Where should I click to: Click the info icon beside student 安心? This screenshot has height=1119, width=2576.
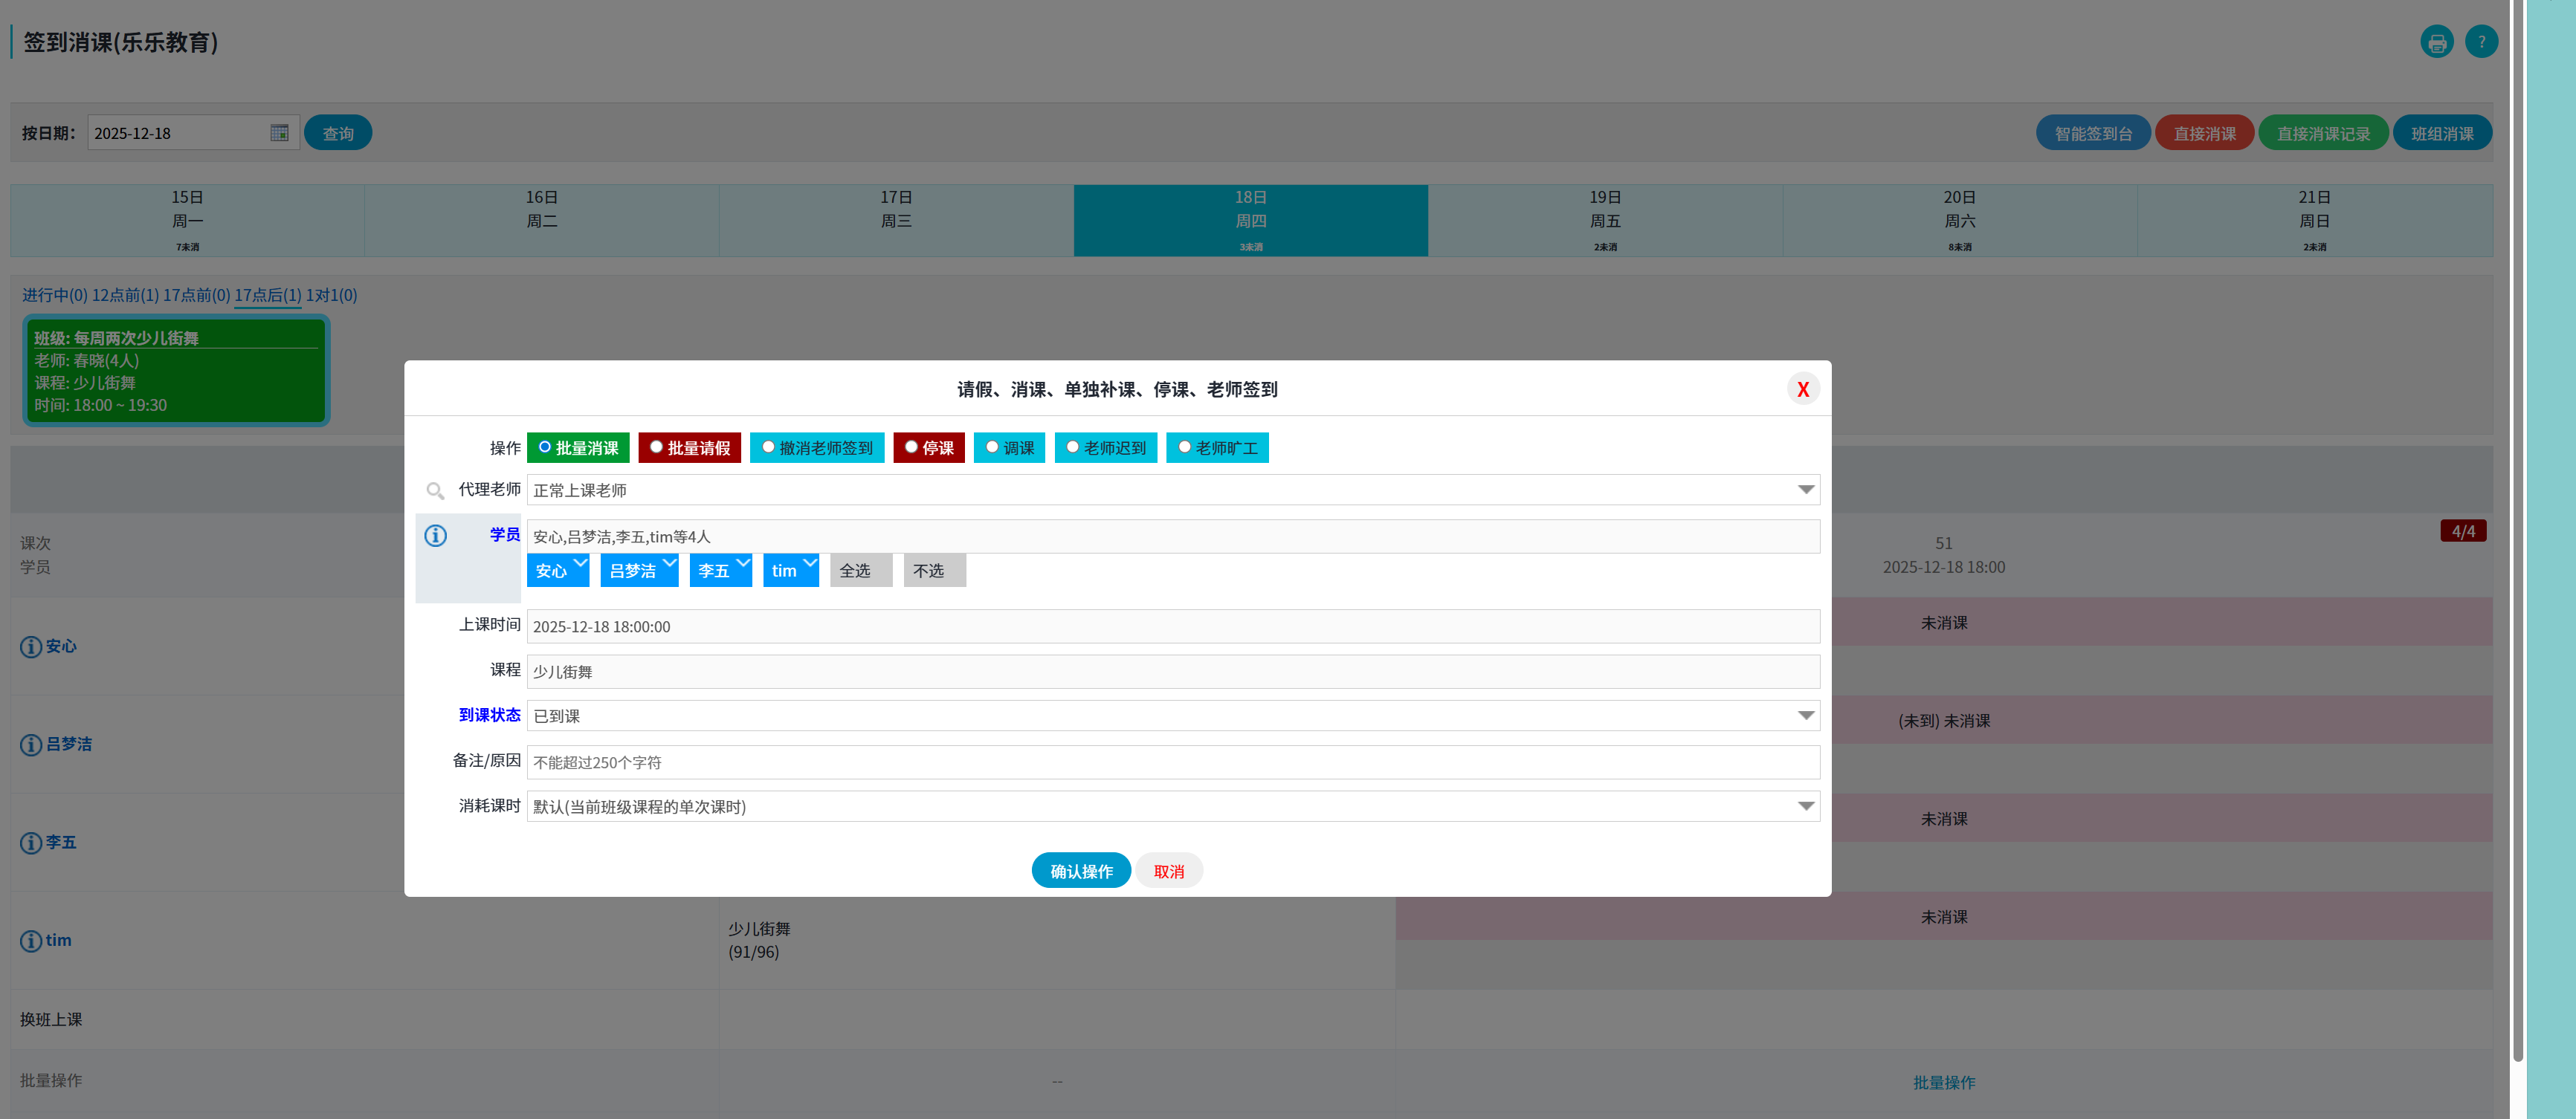pos(31,646)
